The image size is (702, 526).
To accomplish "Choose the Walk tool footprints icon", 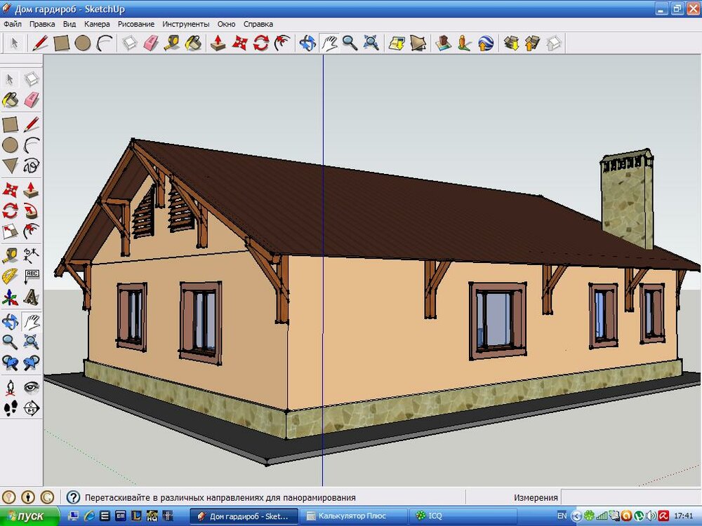I will coord(10,407).
